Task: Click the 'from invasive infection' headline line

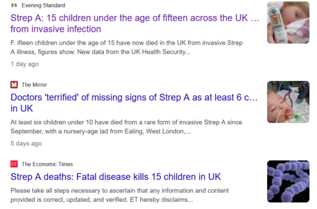Action: point(56,29)
